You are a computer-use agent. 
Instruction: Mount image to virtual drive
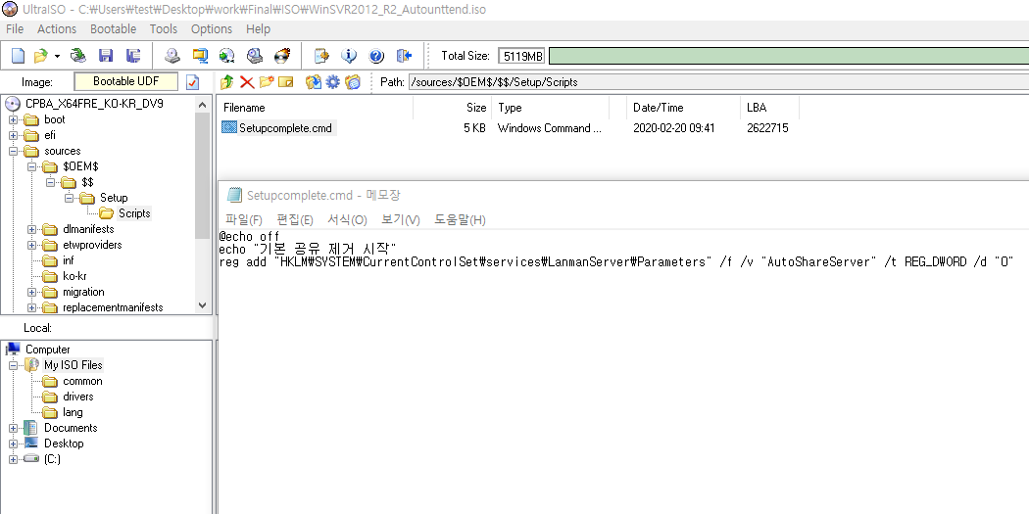pos(255,56)
